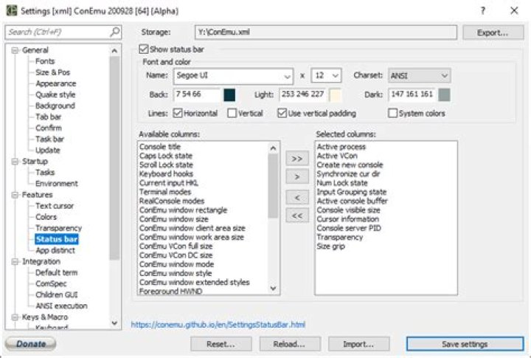Click the Dark color value field
Screen dimensions: 531x358
[x=412, y=94]
